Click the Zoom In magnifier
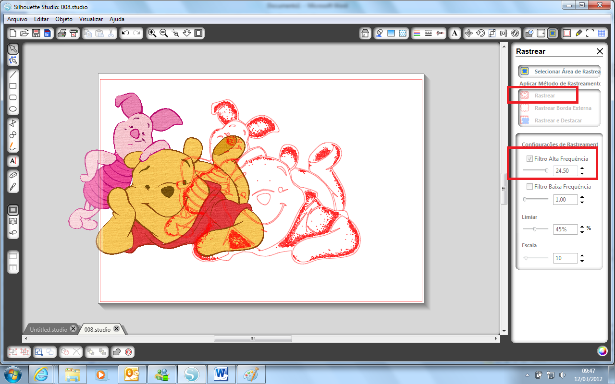Image resolution: width=615 pixels, height=384 pixels. pos(152,33)
